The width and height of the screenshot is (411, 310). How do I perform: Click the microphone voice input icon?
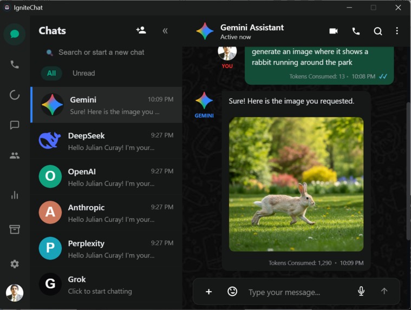tap(361, 291)
